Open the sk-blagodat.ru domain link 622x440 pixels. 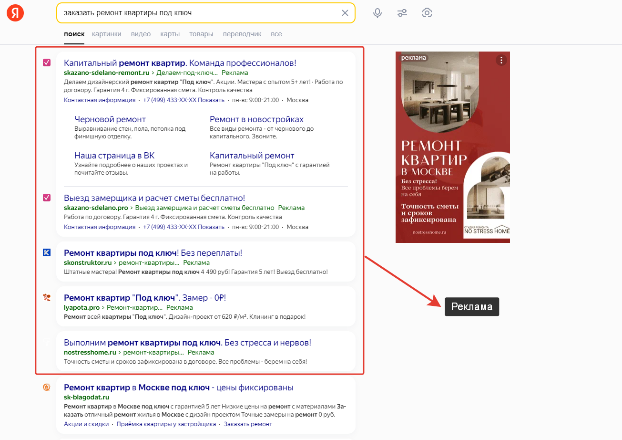(x=87, y=398)
